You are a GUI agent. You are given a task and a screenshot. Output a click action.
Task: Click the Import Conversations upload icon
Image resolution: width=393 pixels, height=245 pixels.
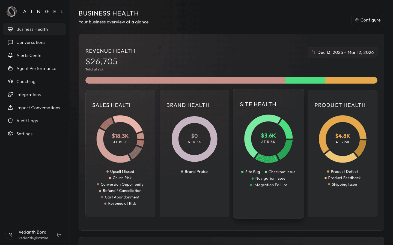click(10, 108)
